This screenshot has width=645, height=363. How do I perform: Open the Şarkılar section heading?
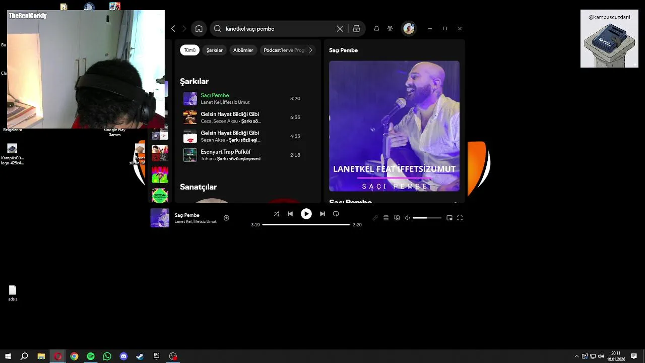click(x=194, y=81)
